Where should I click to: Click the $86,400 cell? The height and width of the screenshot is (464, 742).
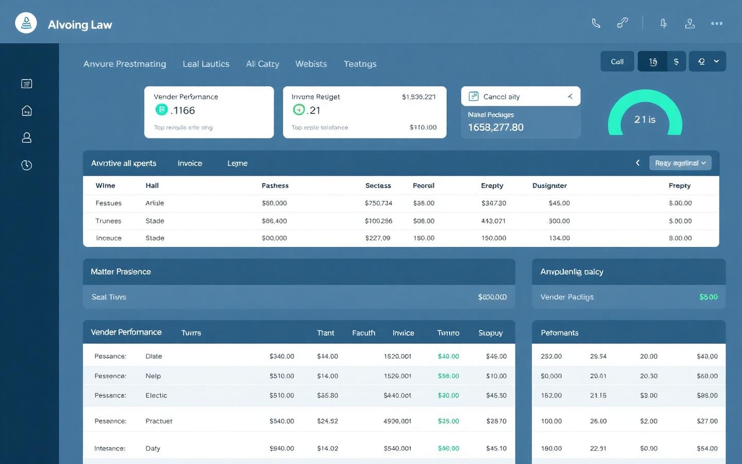(x=274, y=221)
